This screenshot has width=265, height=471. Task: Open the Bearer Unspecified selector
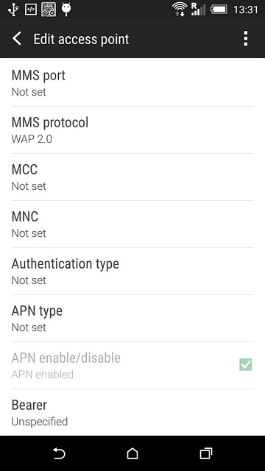tap(132, 412)
